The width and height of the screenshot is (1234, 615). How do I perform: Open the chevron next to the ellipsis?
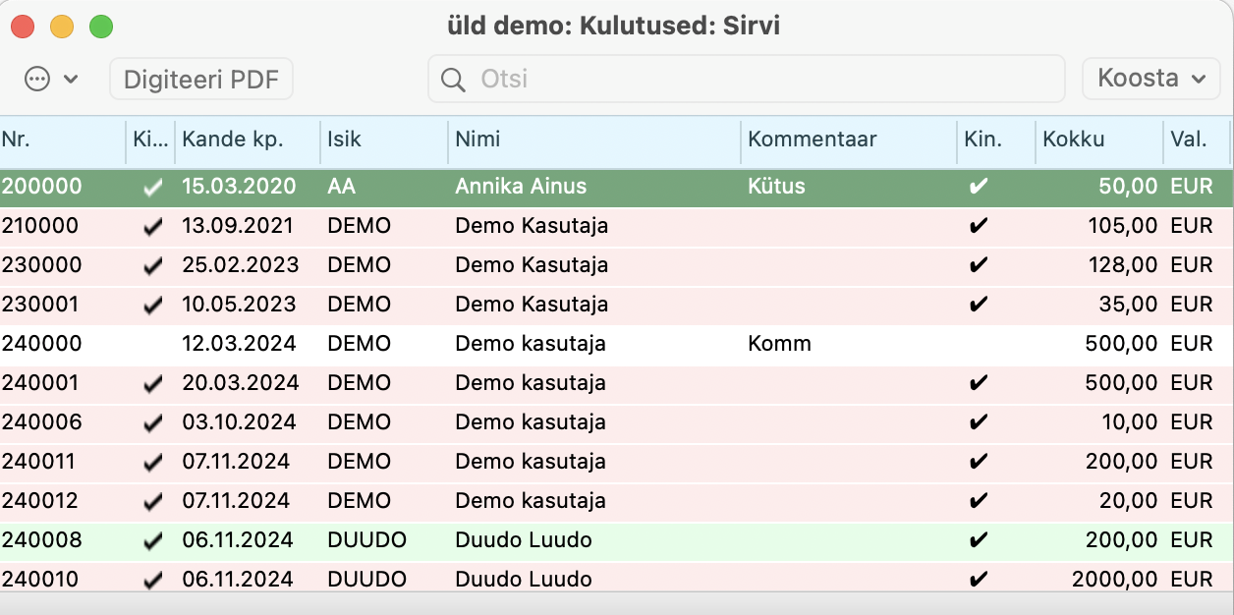71,80
